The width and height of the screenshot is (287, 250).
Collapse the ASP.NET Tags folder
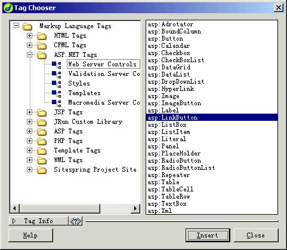tap(29, 55)
